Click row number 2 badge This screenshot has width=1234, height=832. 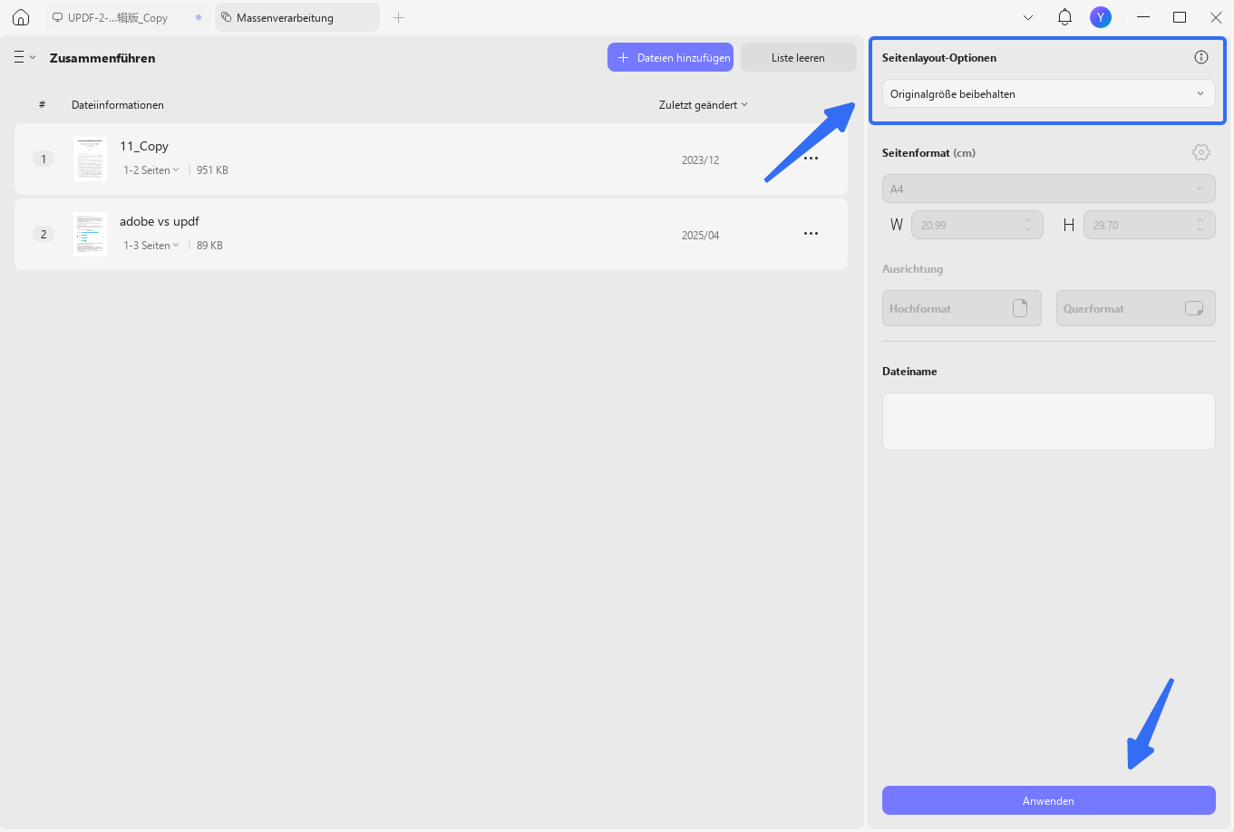click(44, 234)
